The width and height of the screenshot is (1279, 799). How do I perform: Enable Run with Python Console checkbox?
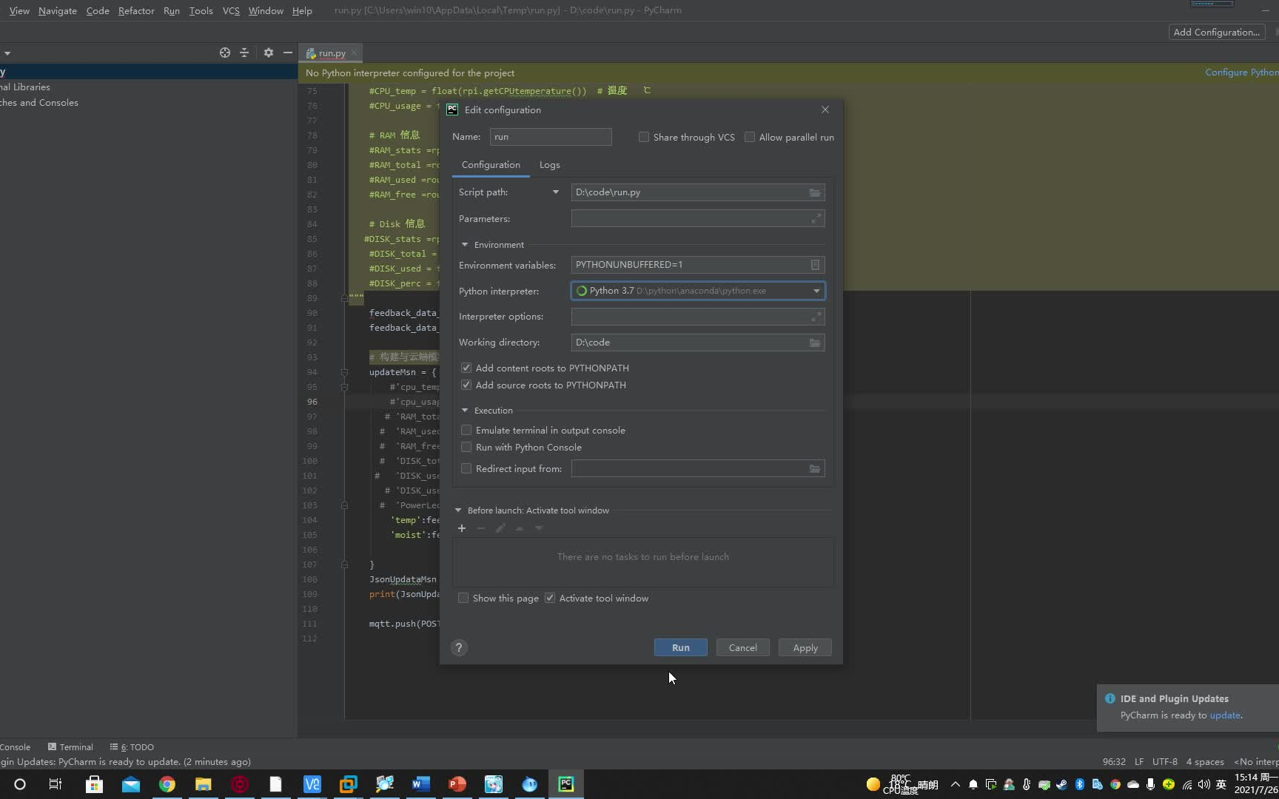466,447
